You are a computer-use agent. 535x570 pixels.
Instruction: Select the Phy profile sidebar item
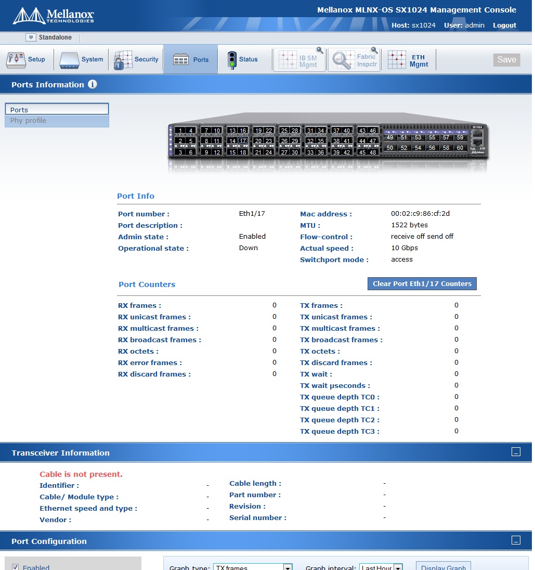(57, 121)
